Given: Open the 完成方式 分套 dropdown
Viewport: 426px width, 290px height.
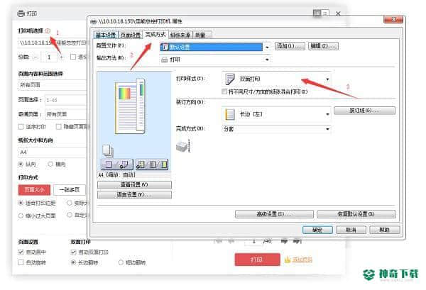Looking at the screenshot, I should pyautogui.click(x=276, y=129).
